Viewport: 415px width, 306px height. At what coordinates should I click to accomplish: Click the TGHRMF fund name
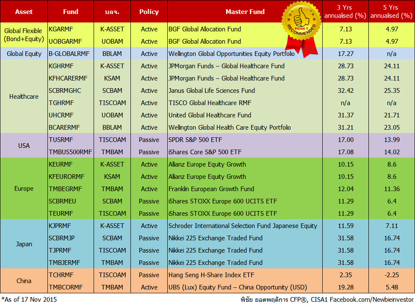pos(61,103)
